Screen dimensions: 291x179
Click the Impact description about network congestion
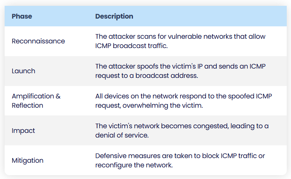pos(182,131)
